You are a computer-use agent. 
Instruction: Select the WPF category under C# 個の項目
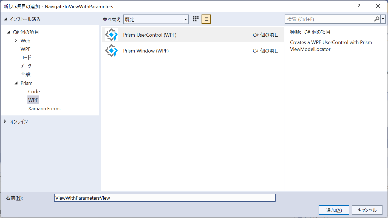(26, 49)
